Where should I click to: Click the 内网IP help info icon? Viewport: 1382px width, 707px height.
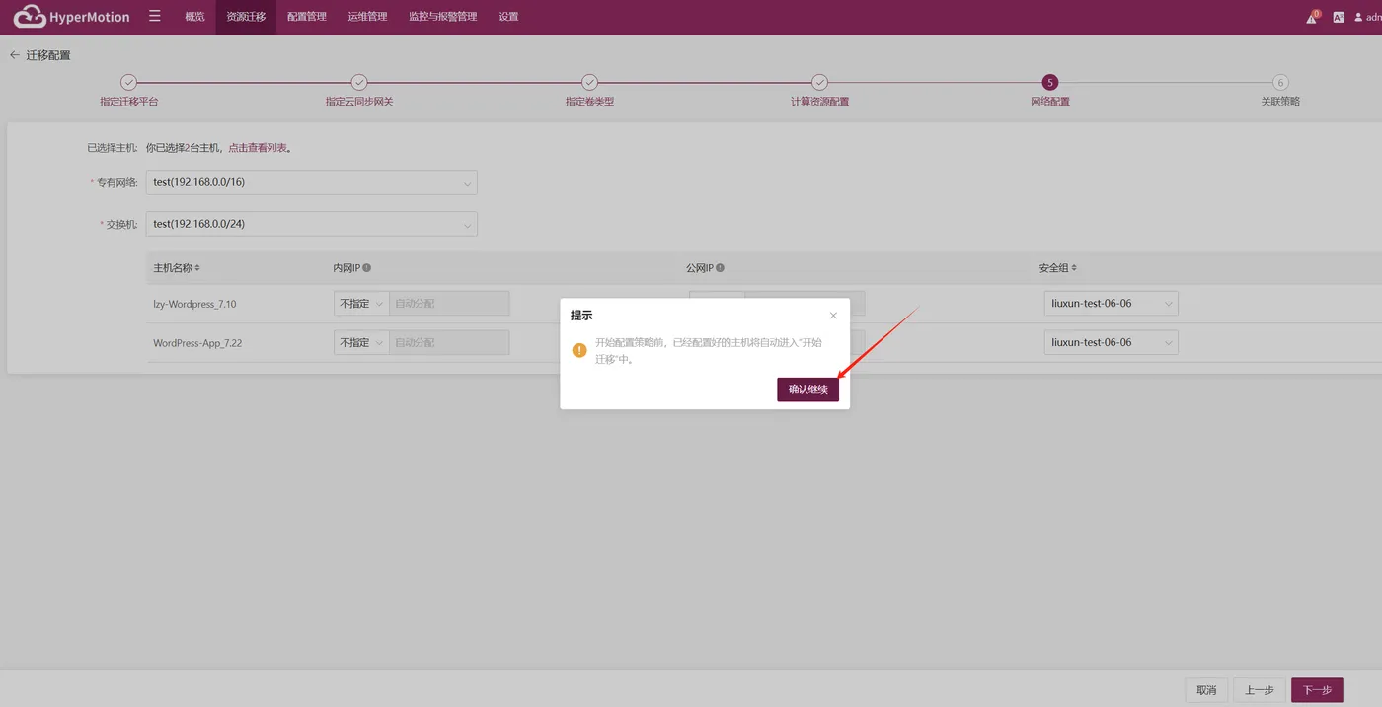click(366, 268)
